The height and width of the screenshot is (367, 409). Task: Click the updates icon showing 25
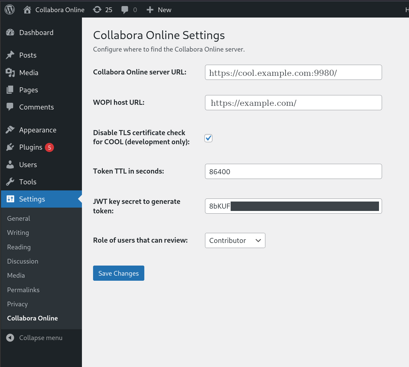click(x=97, y=9)
